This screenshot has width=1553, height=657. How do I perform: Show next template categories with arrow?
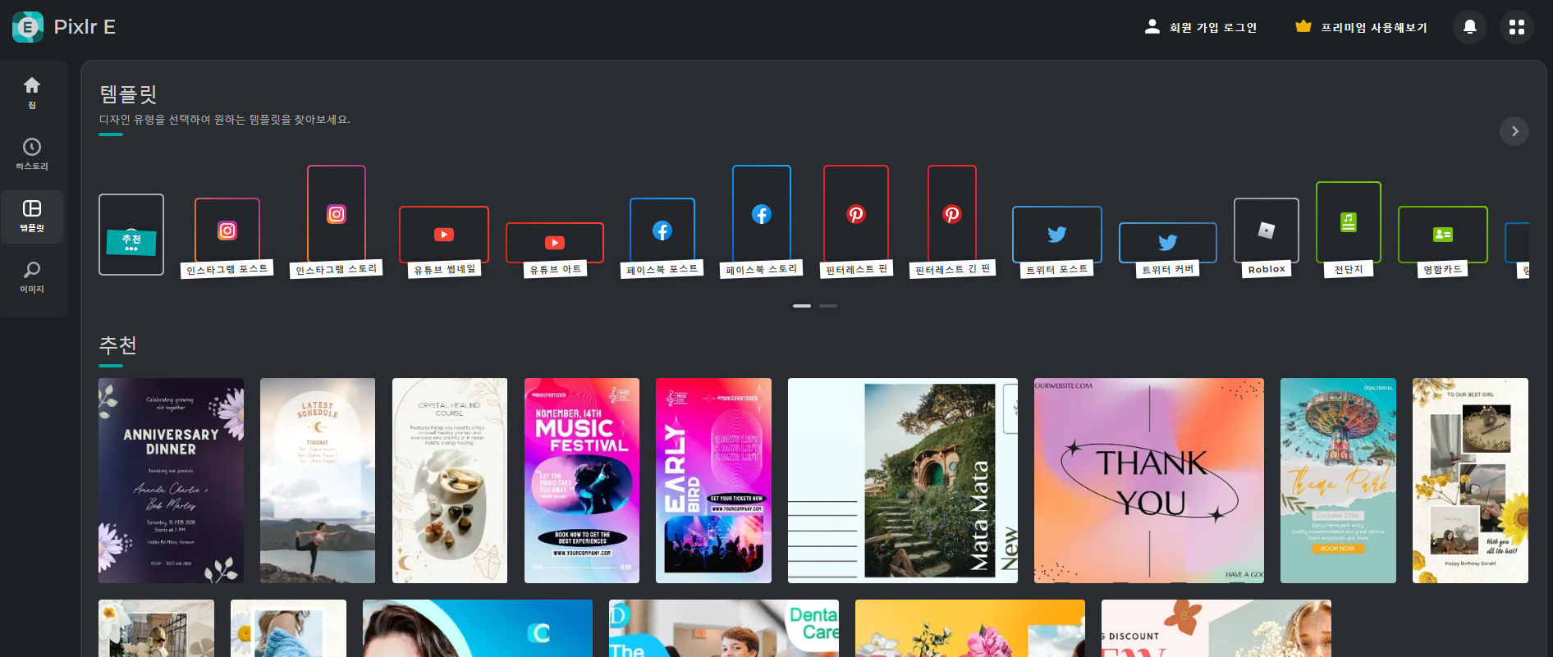[1514, 131]
